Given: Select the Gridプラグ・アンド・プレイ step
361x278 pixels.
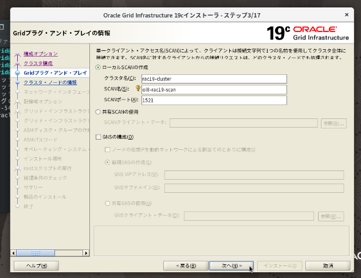Looking at the screenshot, I should (55, 73).
